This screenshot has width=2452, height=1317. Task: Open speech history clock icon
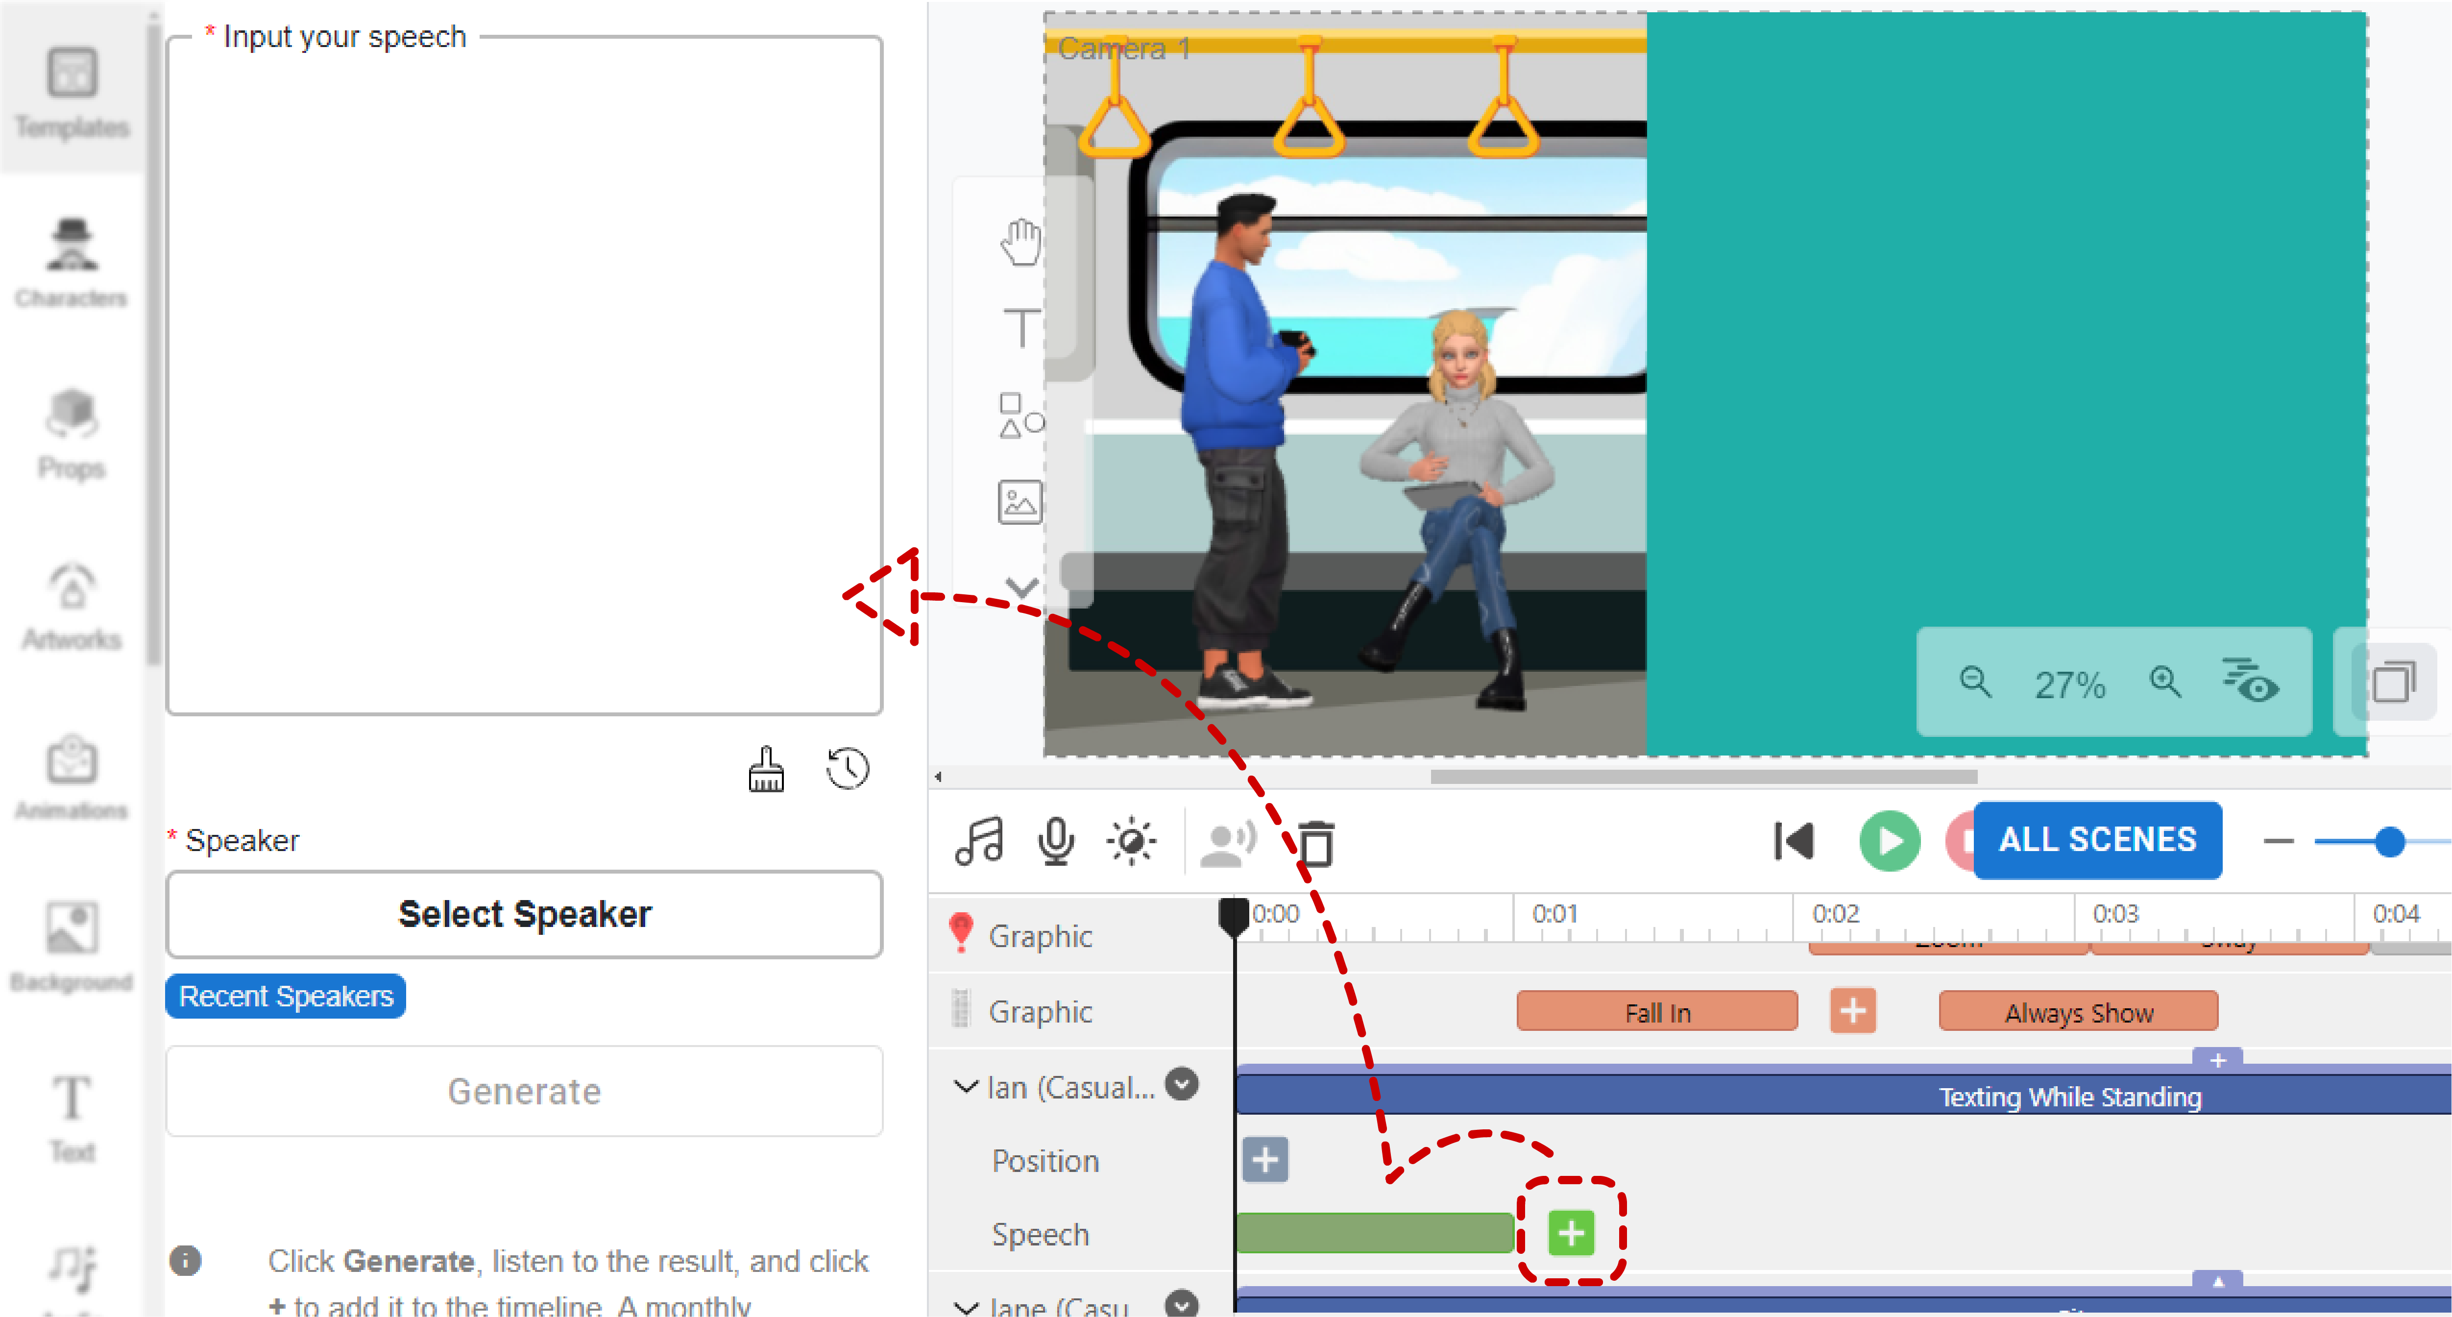point(847,769)
